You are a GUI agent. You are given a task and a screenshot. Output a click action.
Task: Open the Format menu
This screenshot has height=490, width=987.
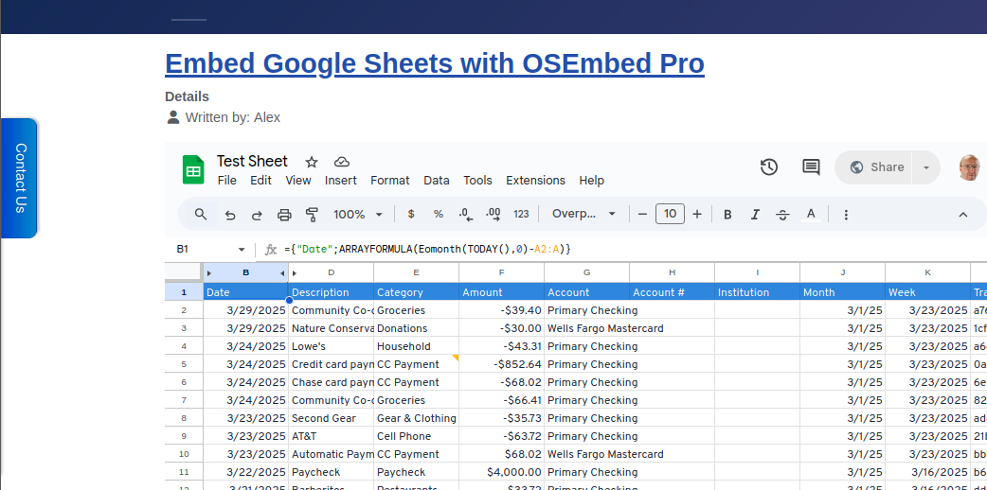pos(389,181)
